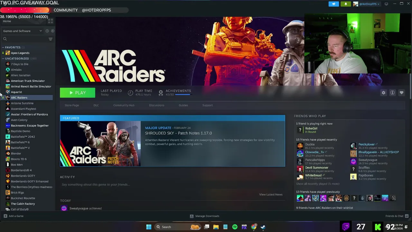Image resolution: width=412 pixels, height=232 pixels.
Task: Open the green notifications bell
Action: click(x=346, y=4)
